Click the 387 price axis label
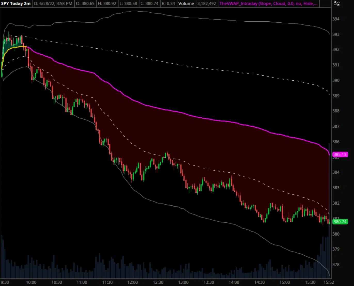354x286 pixels. click(x=336, y=126)
